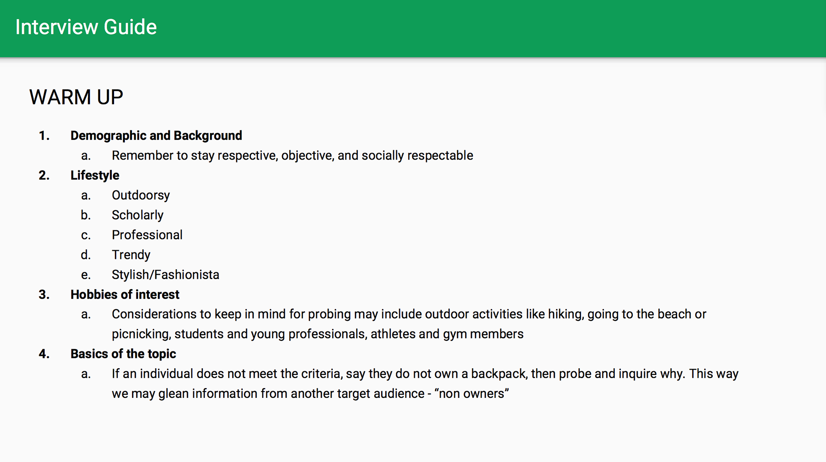Click the number 1. list marker
The height and width of the screenshot is (462, 826).
pyautogui.click(x=44, y=136)
